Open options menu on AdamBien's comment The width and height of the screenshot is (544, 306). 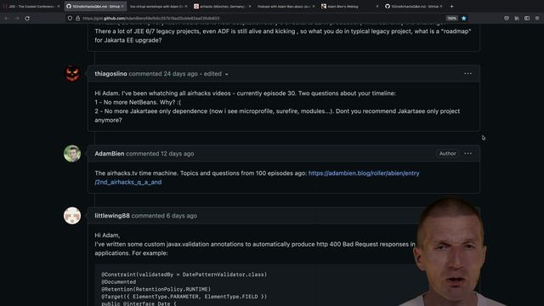pos(467,153)
